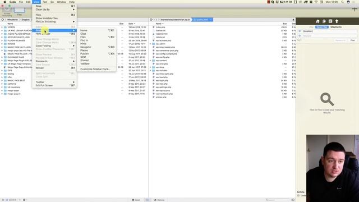
Task: Open the Apple menu
Action: [x=4, y=2]
